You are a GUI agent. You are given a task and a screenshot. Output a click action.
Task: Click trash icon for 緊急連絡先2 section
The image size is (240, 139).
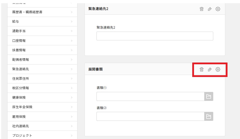pyautogui.click(x=201, y=9)
